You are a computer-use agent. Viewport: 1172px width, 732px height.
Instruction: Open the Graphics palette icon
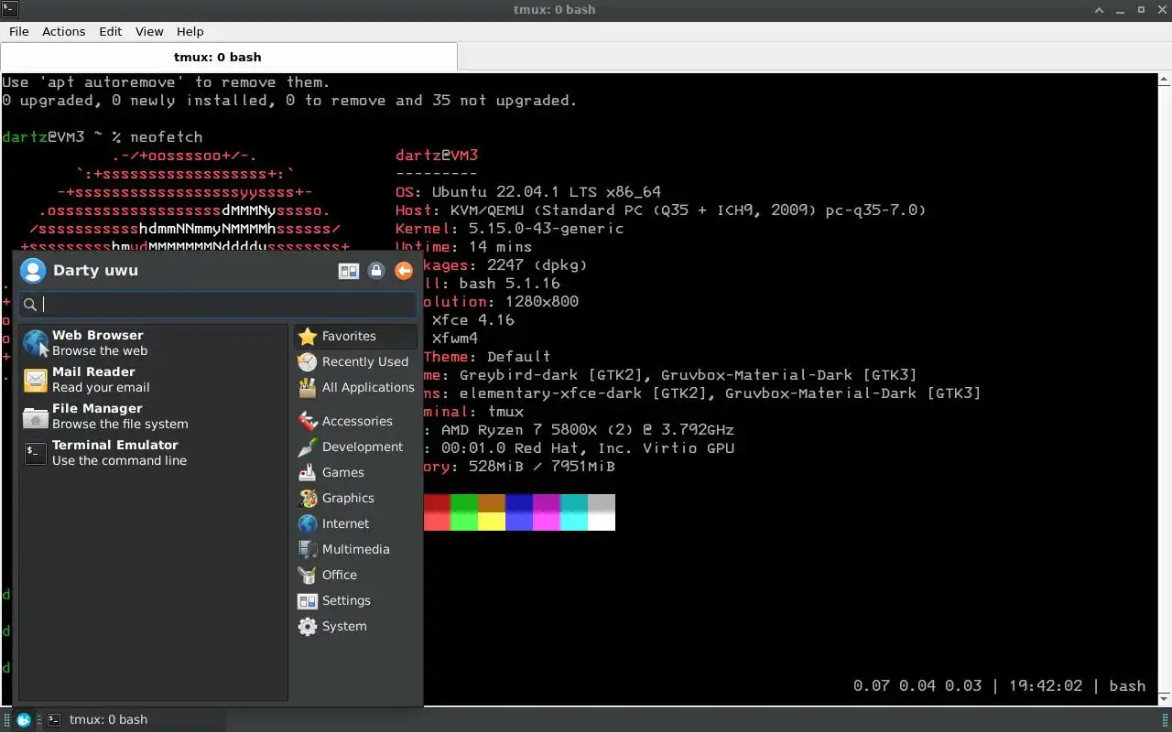[308, 498]
